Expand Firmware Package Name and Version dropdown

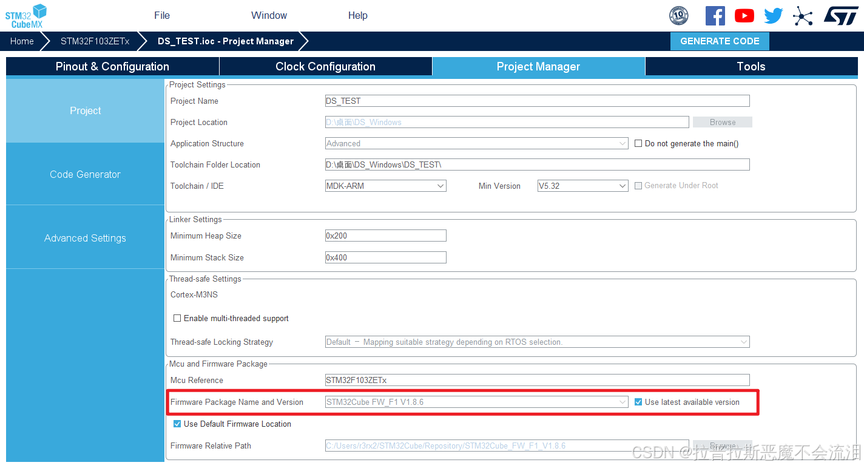pyautogui.click(x=476, y=402)
